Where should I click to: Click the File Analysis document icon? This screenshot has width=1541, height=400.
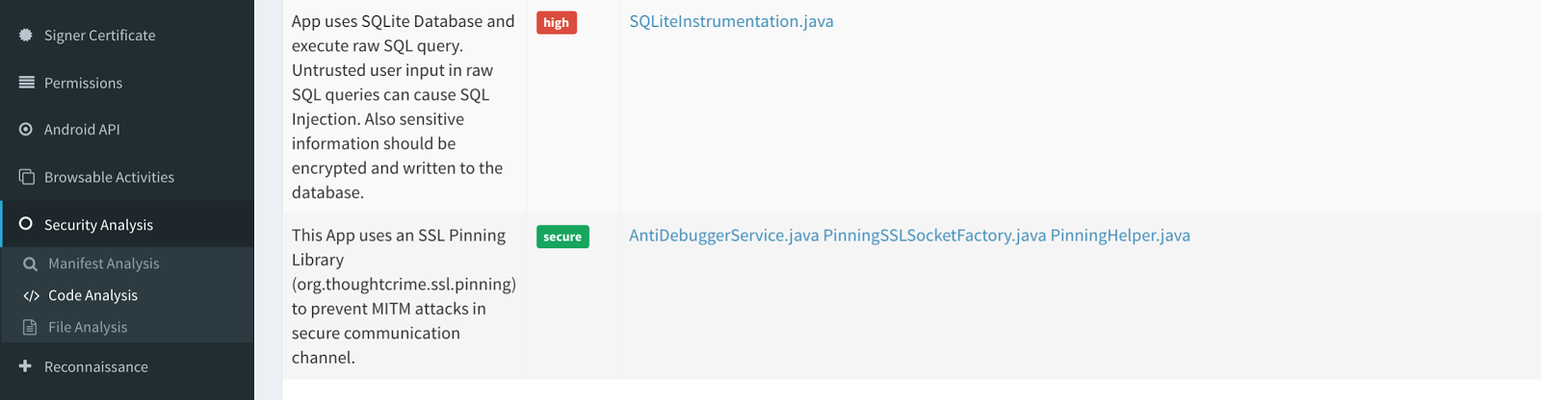pyautogui.click(x=31, y=327)
